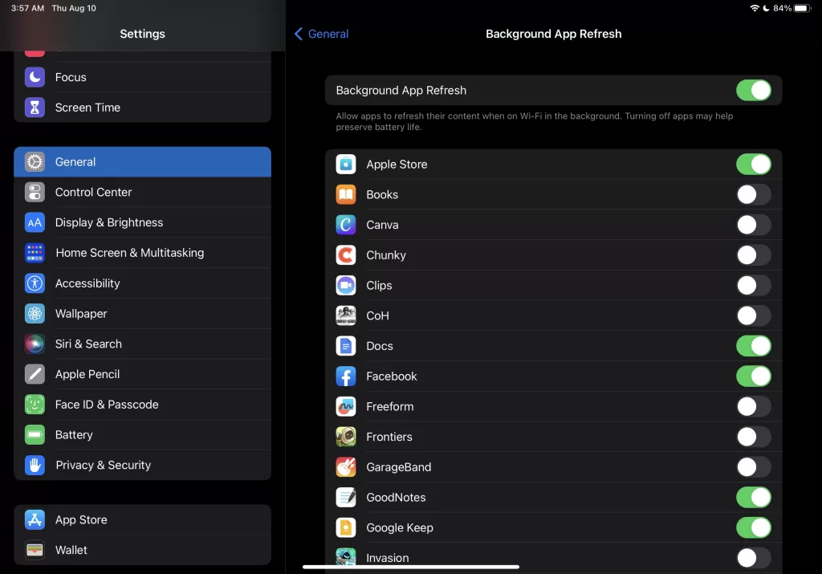
Task: Enable the CoH refresh switch
Action: pyautogui.click(x=753, y=315)
